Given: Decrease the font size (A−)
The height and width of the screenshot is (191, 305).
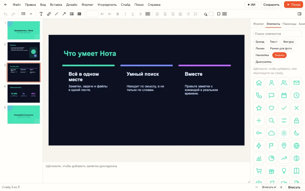Looking at the screenshot, I should pyautogui.click(x=110, y=14).
